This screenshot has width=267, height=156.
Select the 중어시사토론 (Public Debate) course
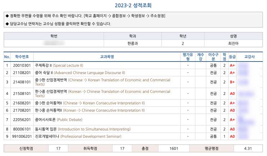pyautogui.click(x=59, y=120)
